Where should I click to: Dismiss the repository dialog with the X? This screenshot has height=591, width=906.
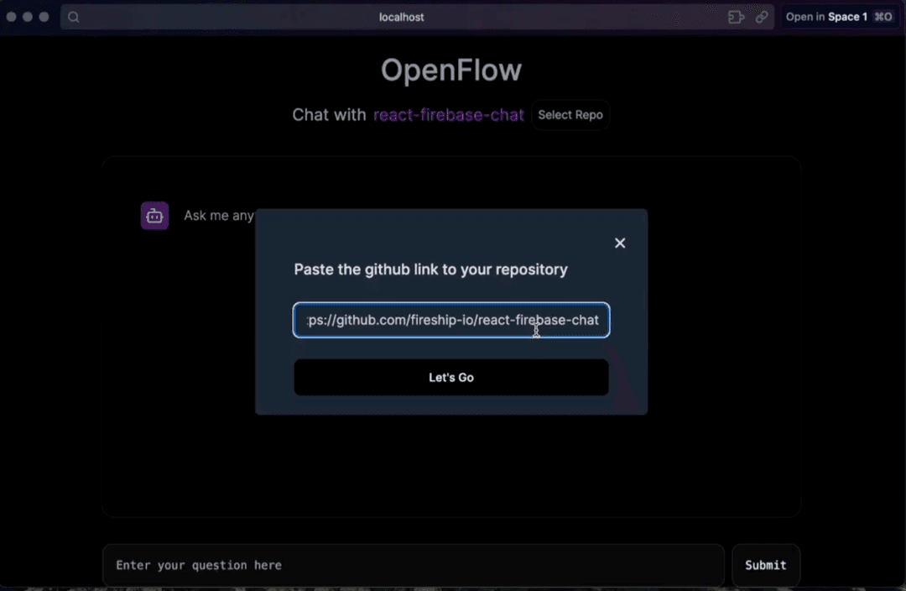(x=620, y=243)
